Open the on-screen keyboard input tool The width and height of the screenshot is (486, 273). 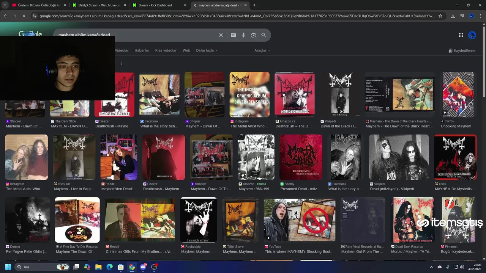coord(234,35)
